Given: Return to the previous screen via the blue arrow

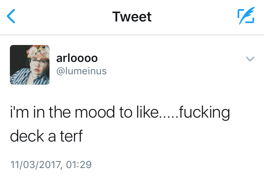Looking at the screenshot, I should click(x=12, y=17).
